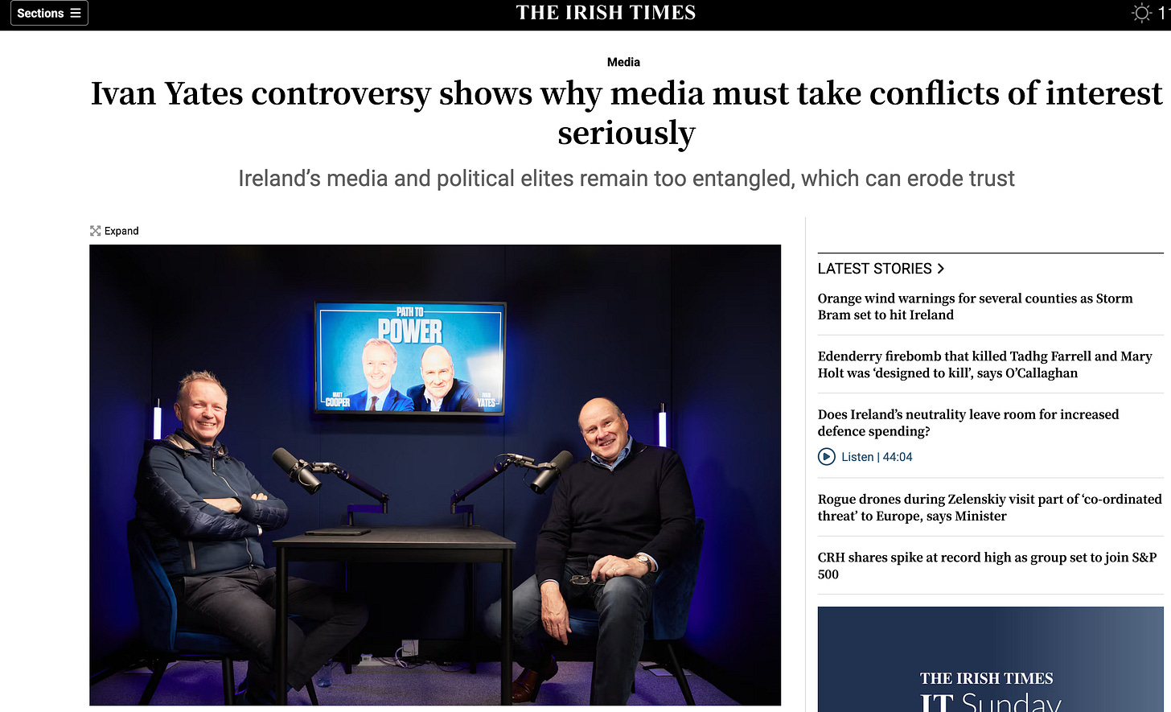This screenshot has width=1171, height=712.
Task: Open the Sections menu button
Action: click(49, 13)
